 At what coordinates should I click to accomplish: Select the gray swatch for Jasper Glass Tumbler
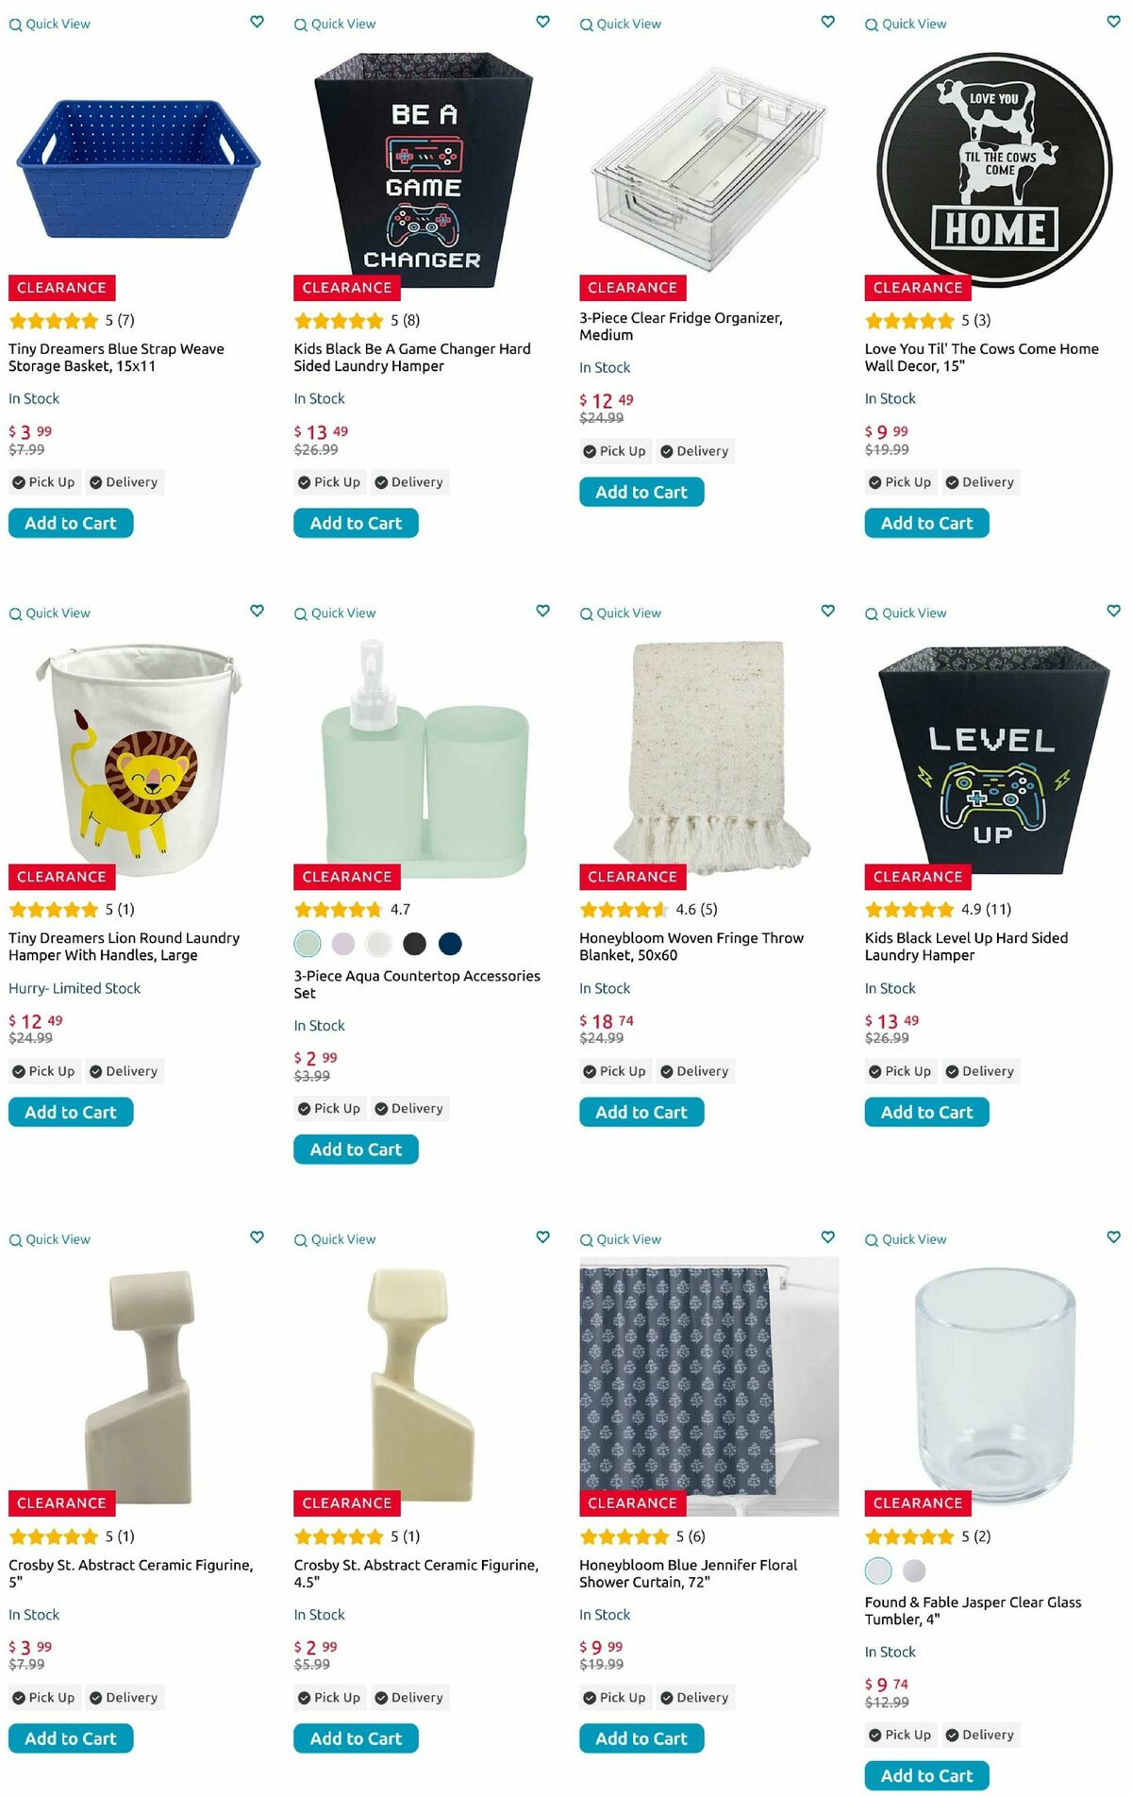pos(914,1569)
